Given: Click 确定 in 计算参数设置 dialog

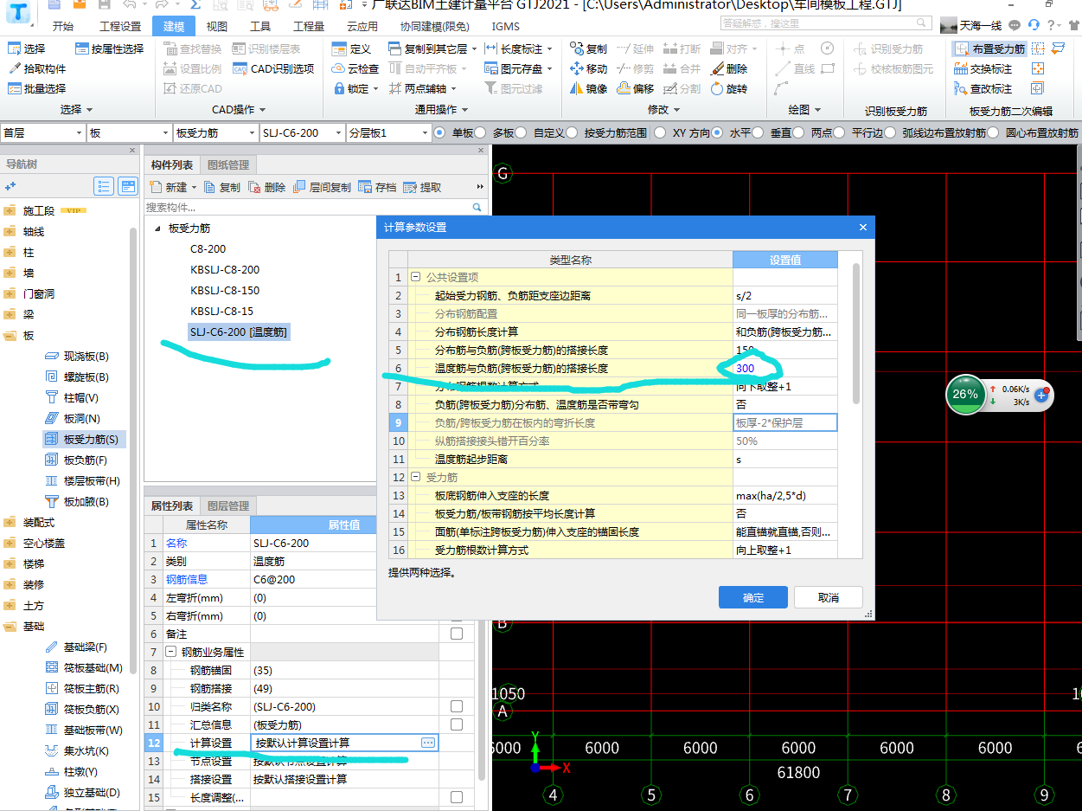Looking at the screenshot, I should [x=753, y=597].
